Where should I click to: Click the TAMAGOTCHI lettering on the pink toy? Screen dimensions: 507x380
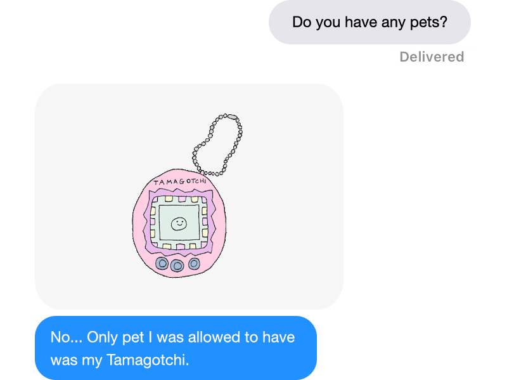pyautogui.click(x=180, y=181)
